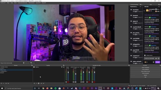
Task: Pop out the Fuentes dock
Action: coord(64,65)
